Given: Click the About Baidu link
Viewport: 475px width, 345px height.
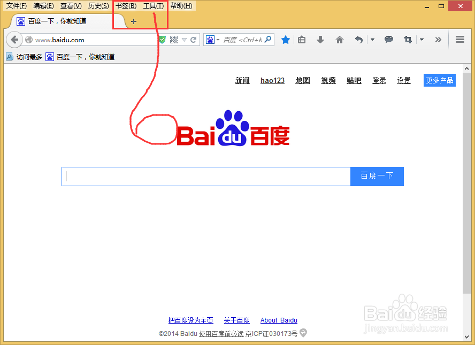Looking at the screenshot, I should [x=279, y=320].
